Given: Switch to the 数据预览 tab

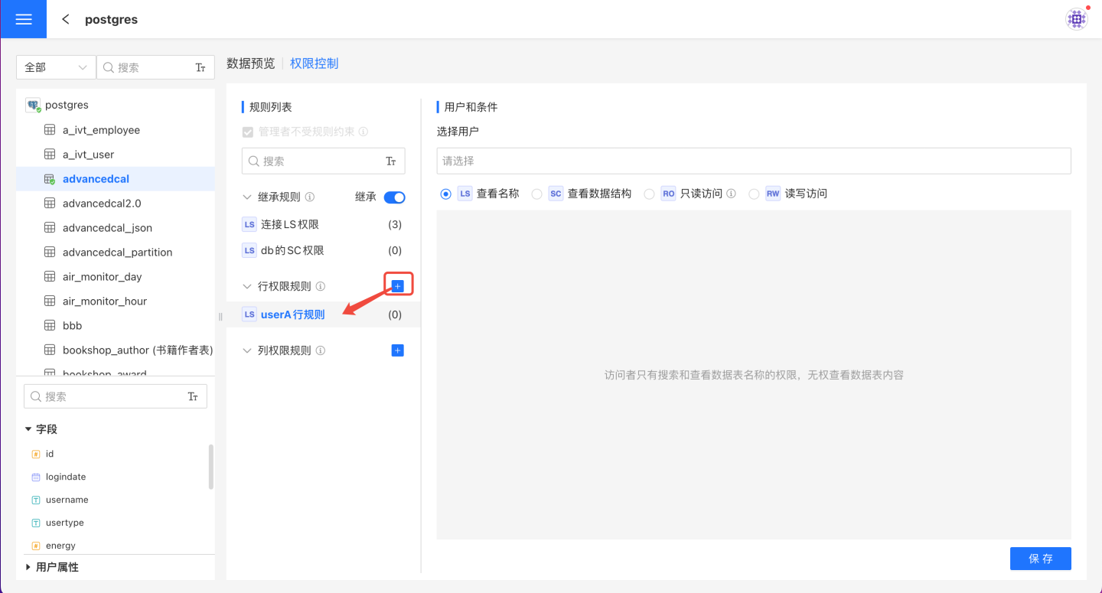Looking at the screenshot, I should click(x=250, y=64).
